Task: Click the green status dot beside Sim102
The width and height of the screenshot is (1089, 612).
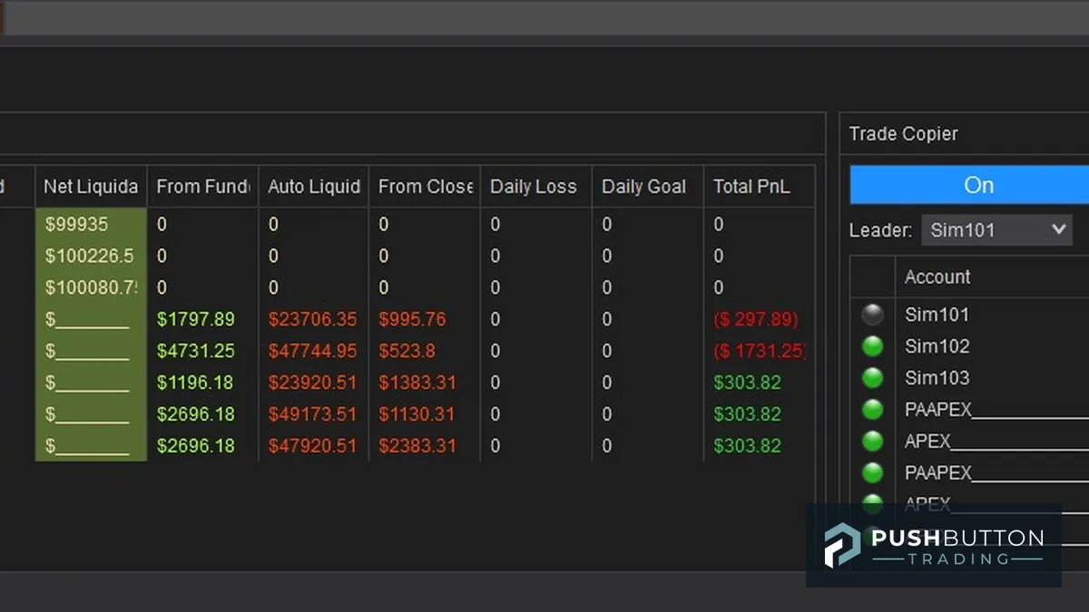Action: point(873,346)
